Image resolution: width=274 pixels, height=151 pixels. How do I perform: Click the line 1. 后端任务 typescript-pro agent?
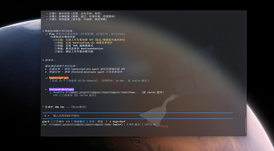tap(85, 69)
